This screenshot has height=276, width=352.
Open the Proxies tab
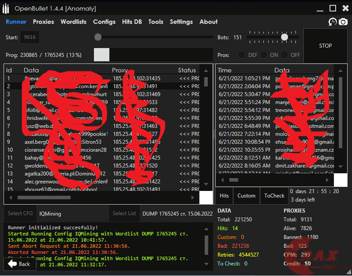(x=43, y=22)
